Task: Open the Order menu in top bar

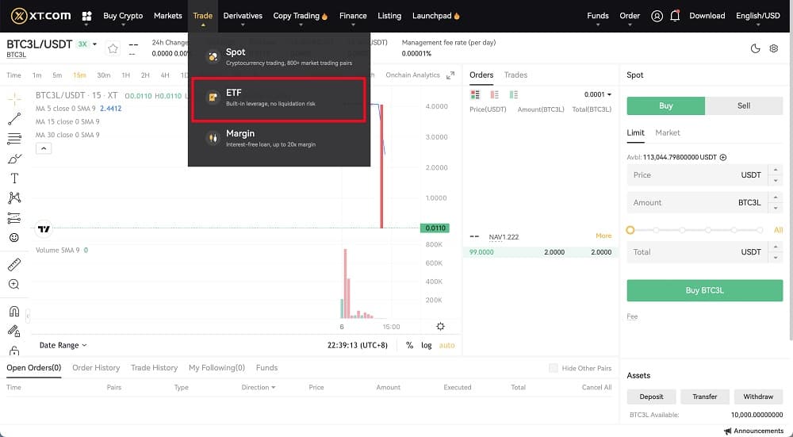Action: [630, 16]
